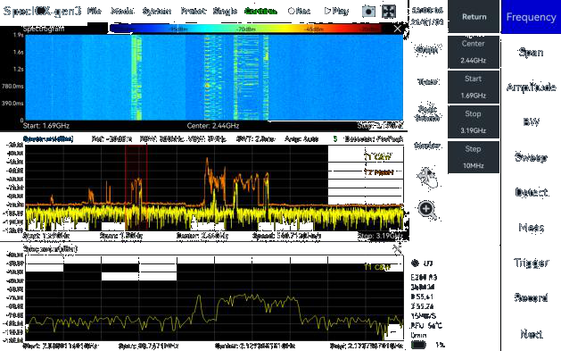The image size is (561, 351).
Task: Open the File menu
Action: pyautogui.click(x=95, y=11)
